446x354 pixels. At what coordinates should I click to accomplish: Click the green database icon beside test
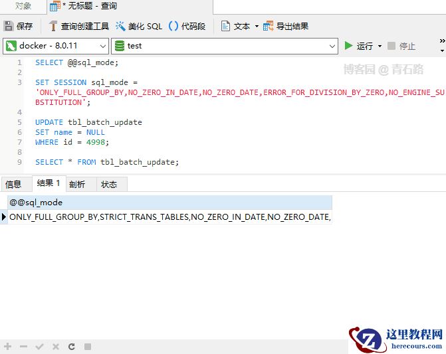click(x=120, y=46)
